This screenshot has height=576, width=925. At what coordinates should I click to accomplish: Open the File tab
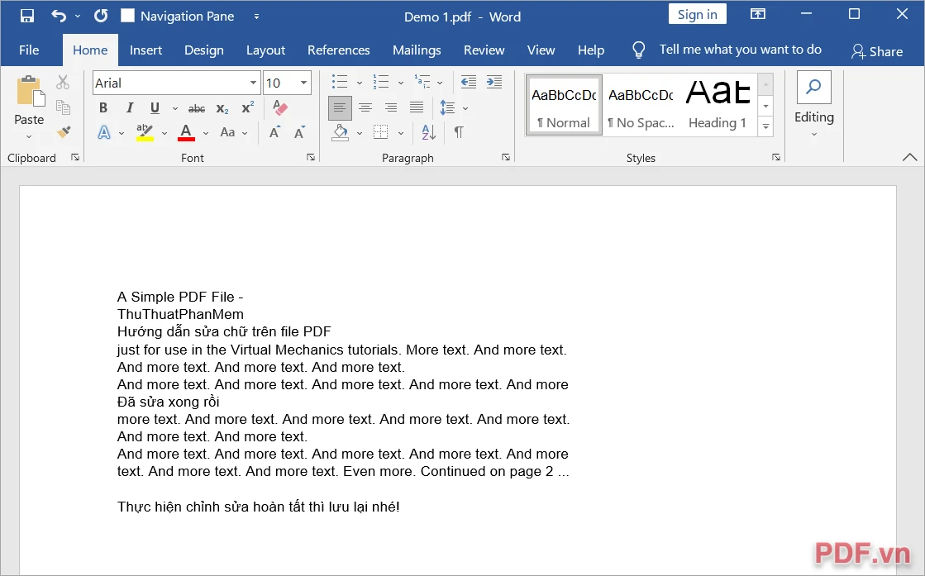click(x=29, y=50)
